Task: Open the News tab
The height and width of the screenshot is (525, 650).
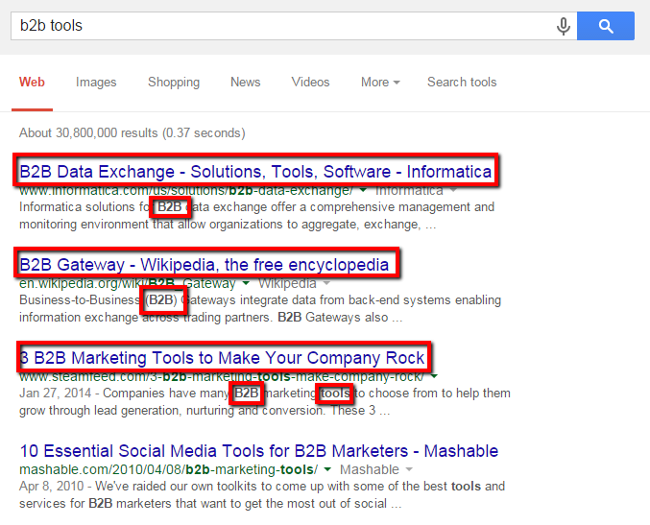Action: point(246,82)
